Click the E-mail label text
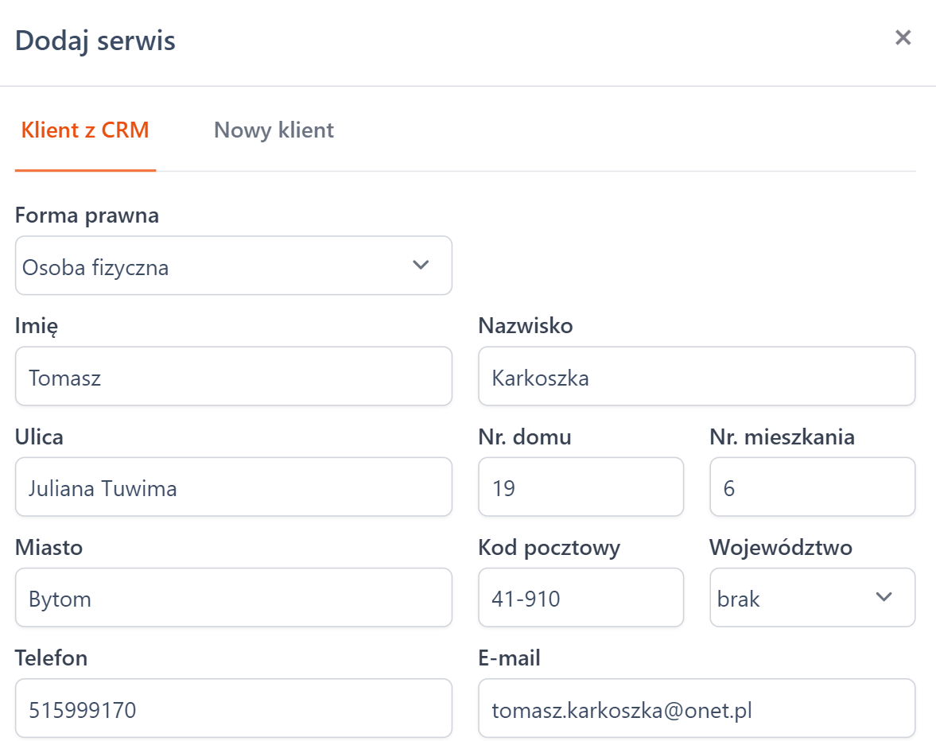This screenshot has height=741, width=936. [509, 658]
